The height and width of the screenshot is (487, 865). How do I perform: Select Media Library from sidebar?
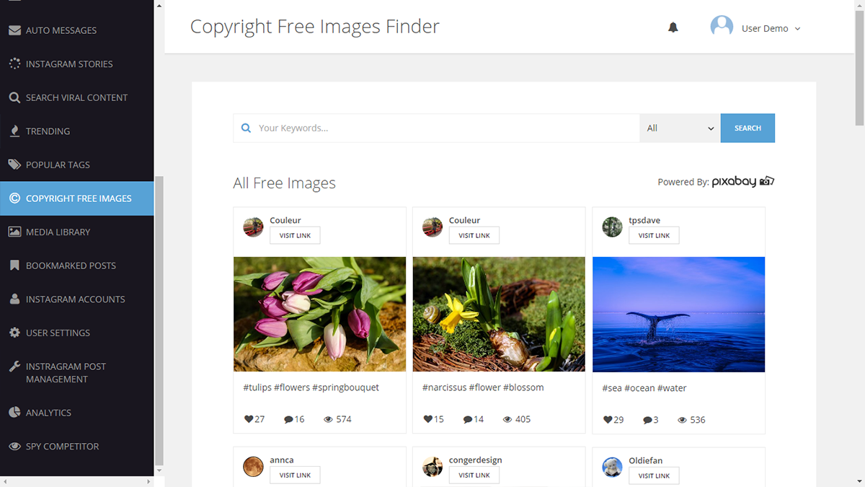tap(58, 232)
